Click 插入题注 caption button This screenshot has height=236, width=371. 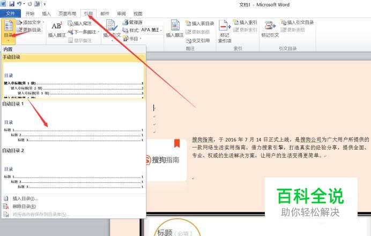click(175, 28)
